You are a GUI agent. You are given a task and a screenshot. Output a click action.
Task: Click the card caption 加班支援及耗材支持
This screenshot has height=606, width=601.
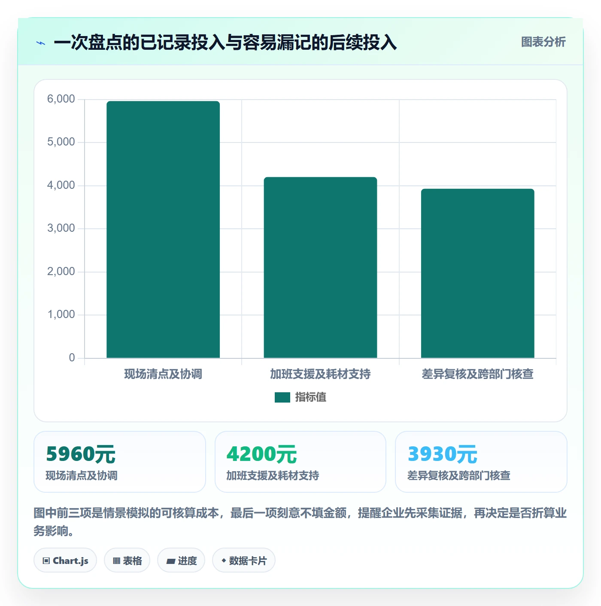(x=273, y=476)
